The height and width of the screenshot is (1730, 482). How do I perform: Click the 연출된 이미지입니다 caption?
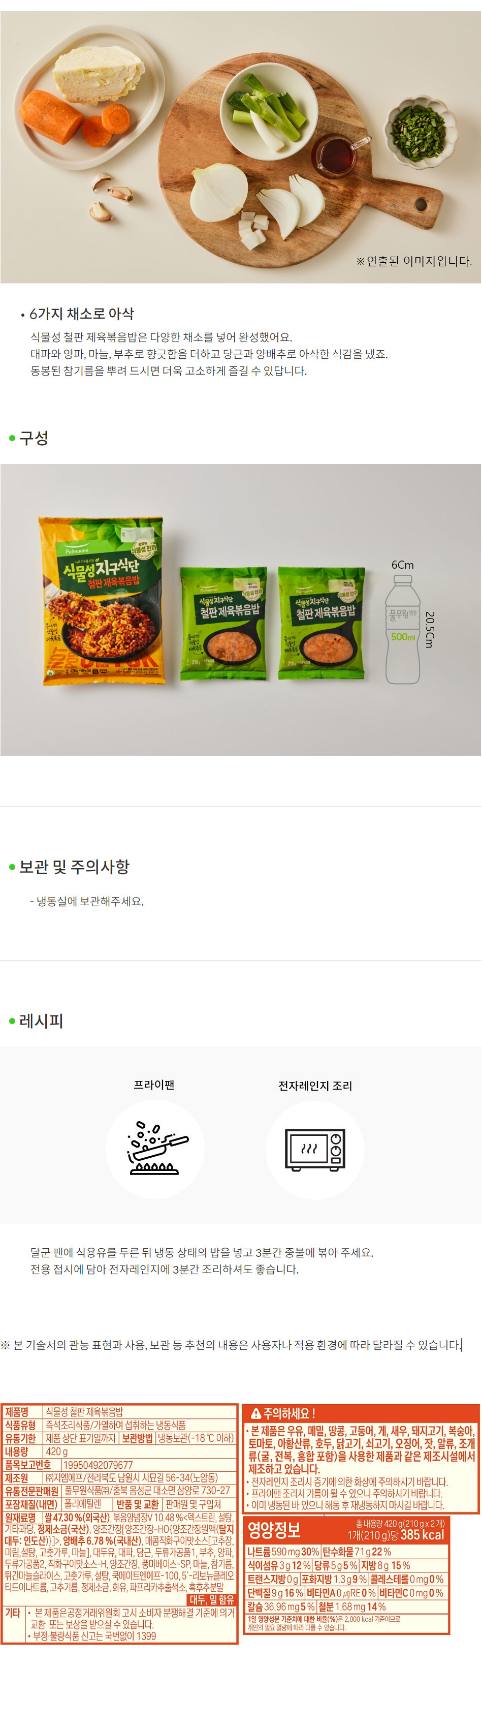(414, 261)
